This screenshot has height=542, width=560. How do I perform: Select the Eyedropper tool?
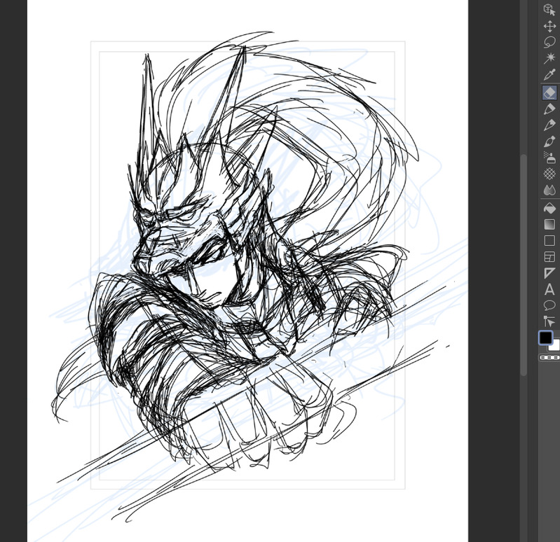(549, 74)
